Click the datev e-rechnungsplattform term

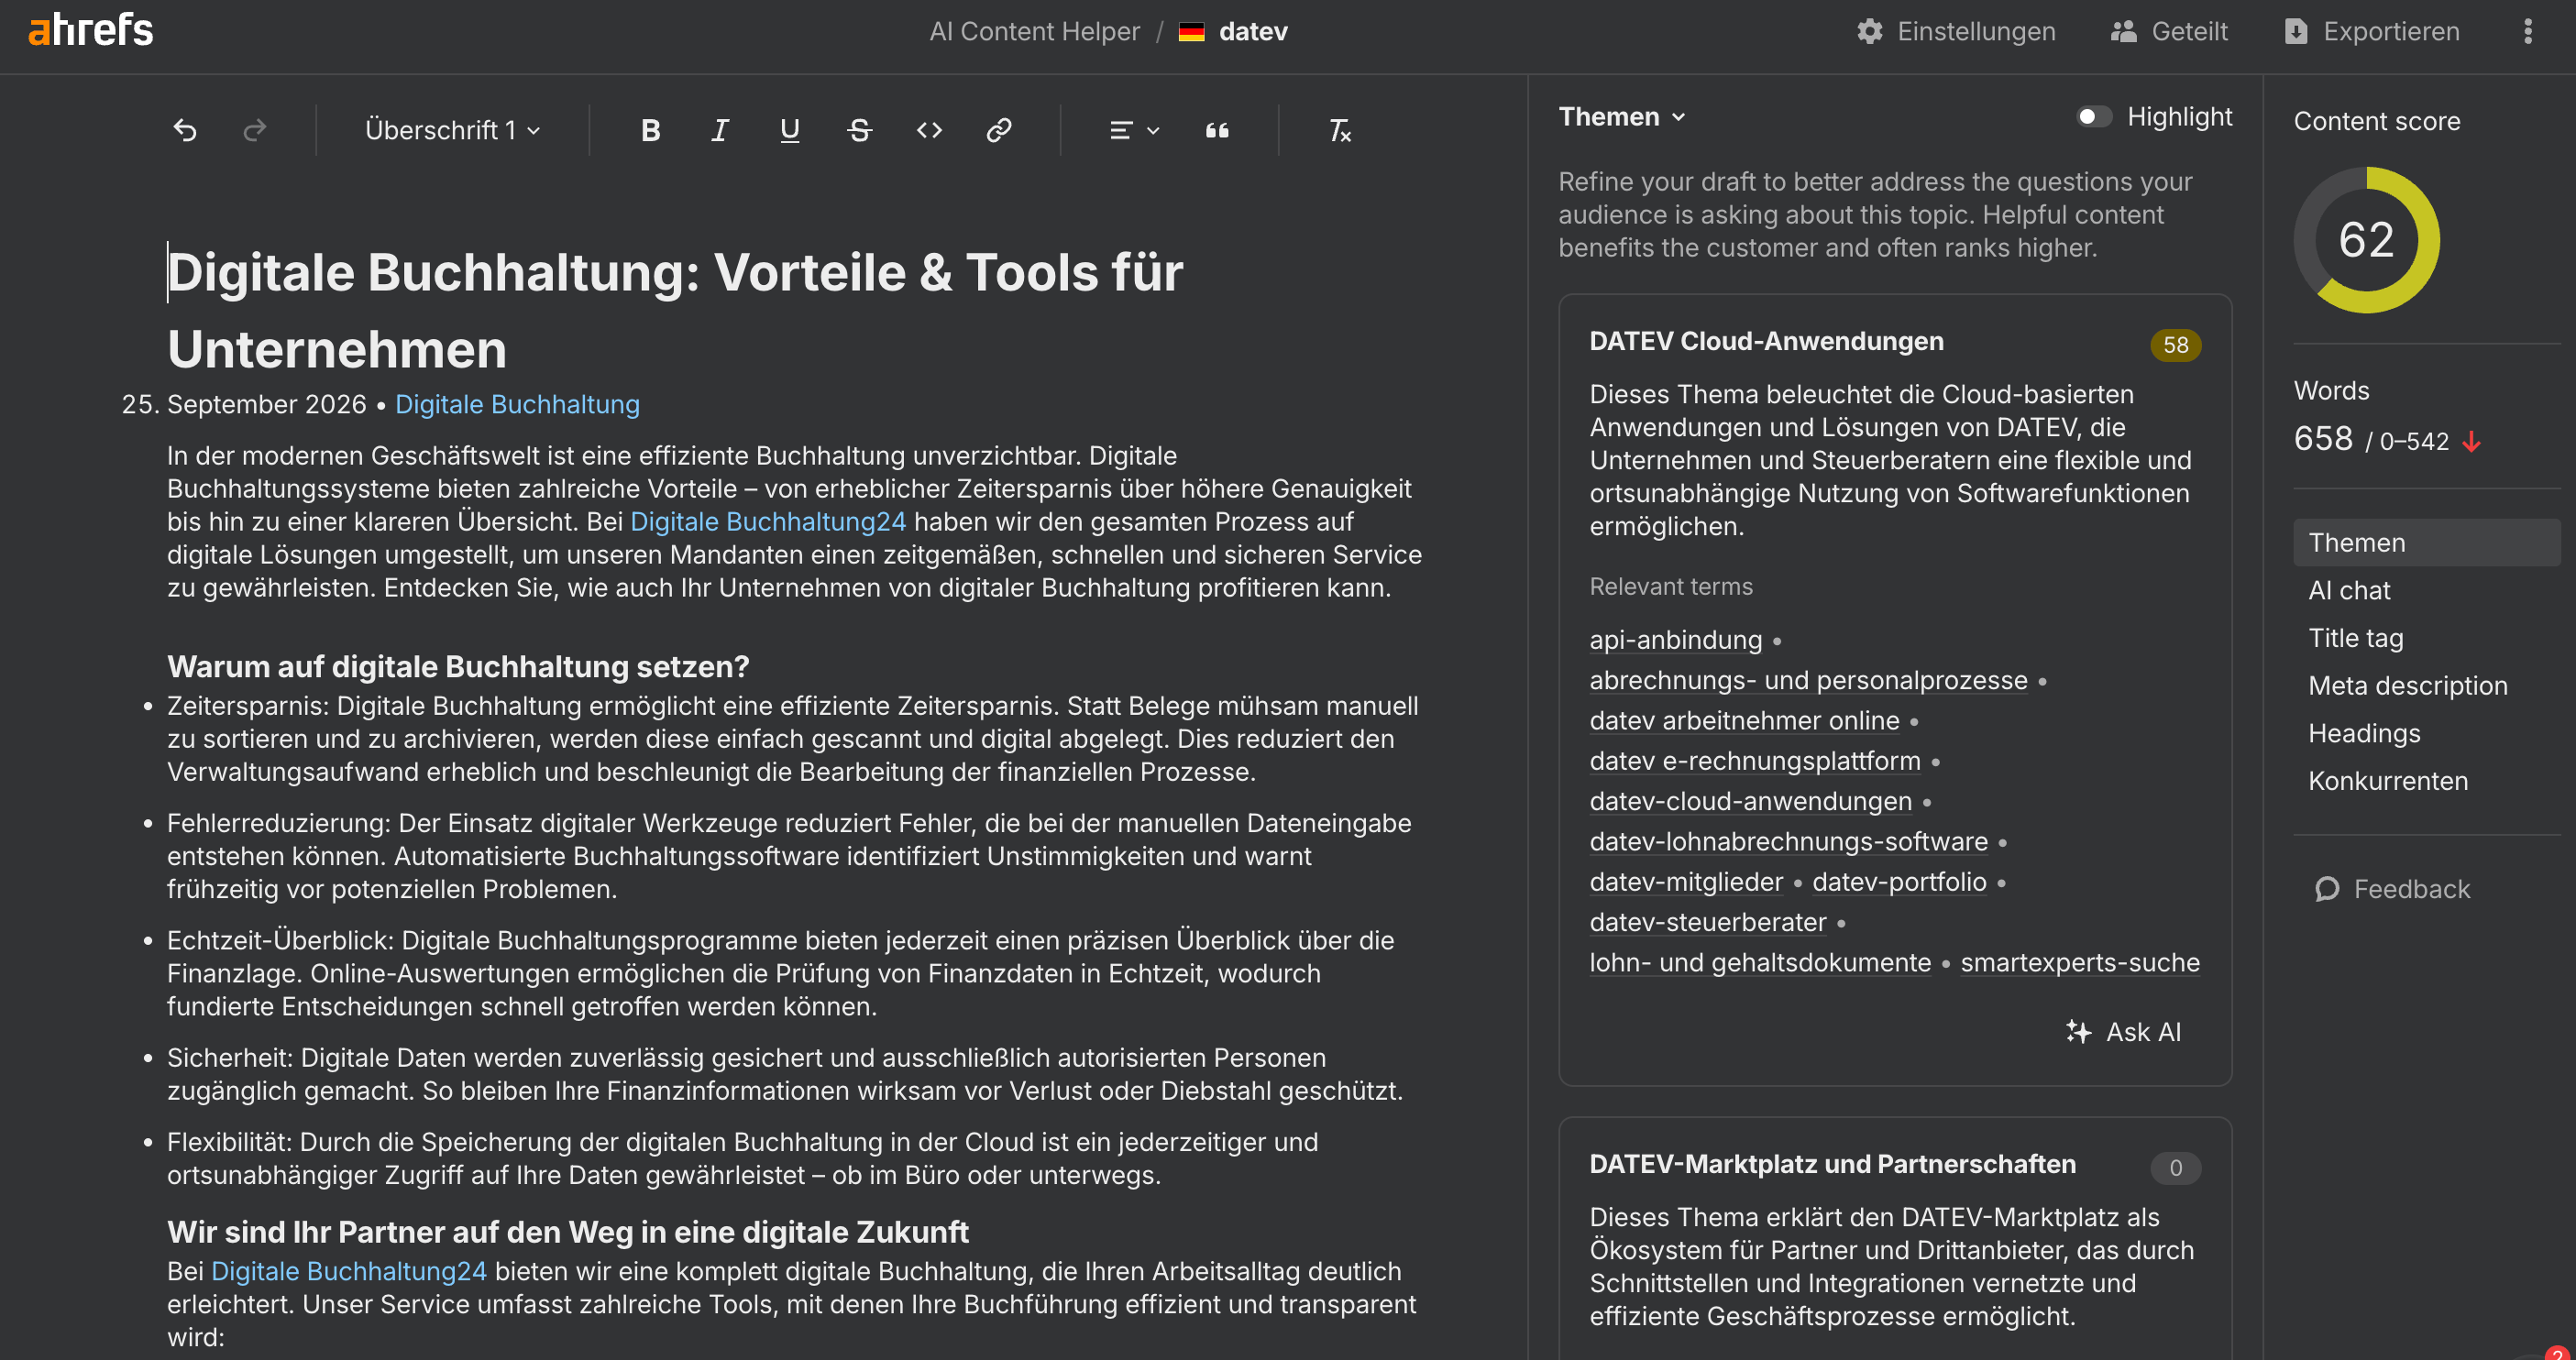[x=1754, y=761]
